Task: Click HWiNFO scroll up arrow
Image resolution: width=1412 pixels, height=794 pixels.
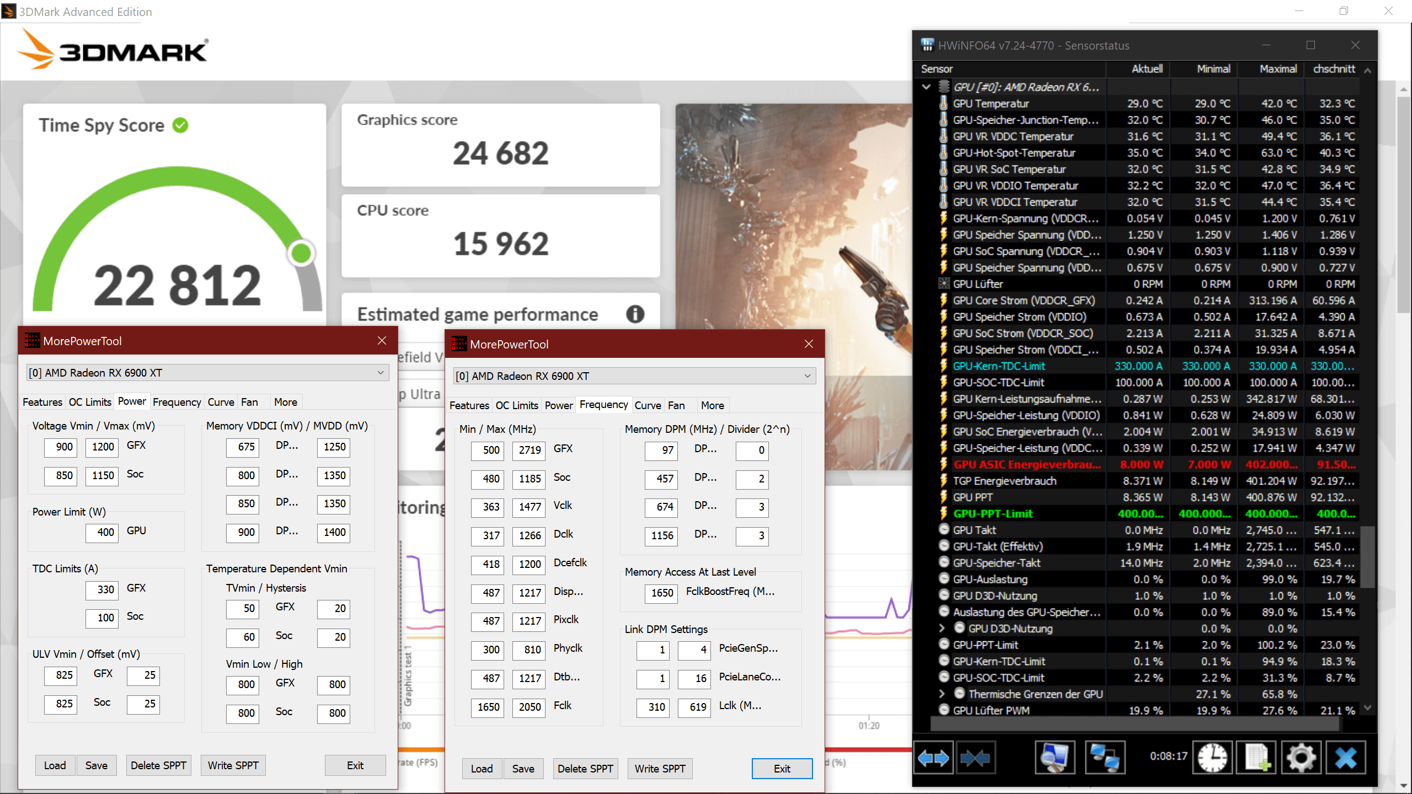Action: 1367,71
